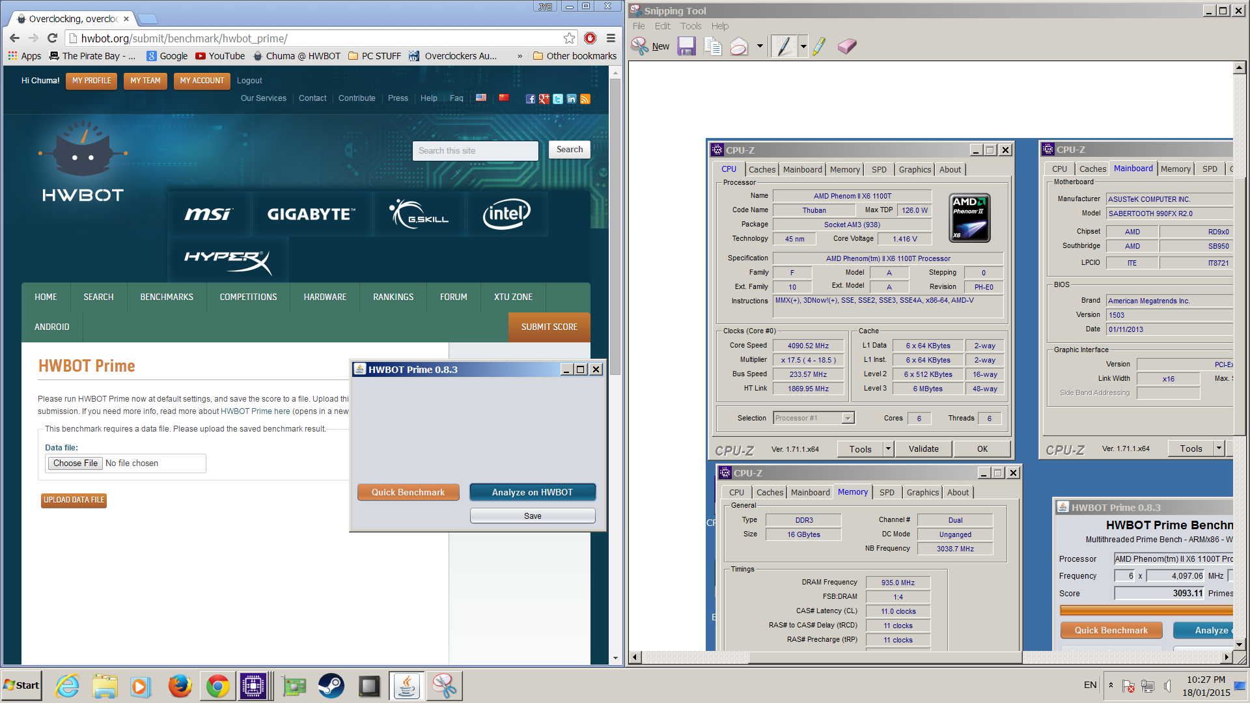1250x703 pixels.
Task: Switch site language with the Chinese flag
Action: tap(504, 98)
